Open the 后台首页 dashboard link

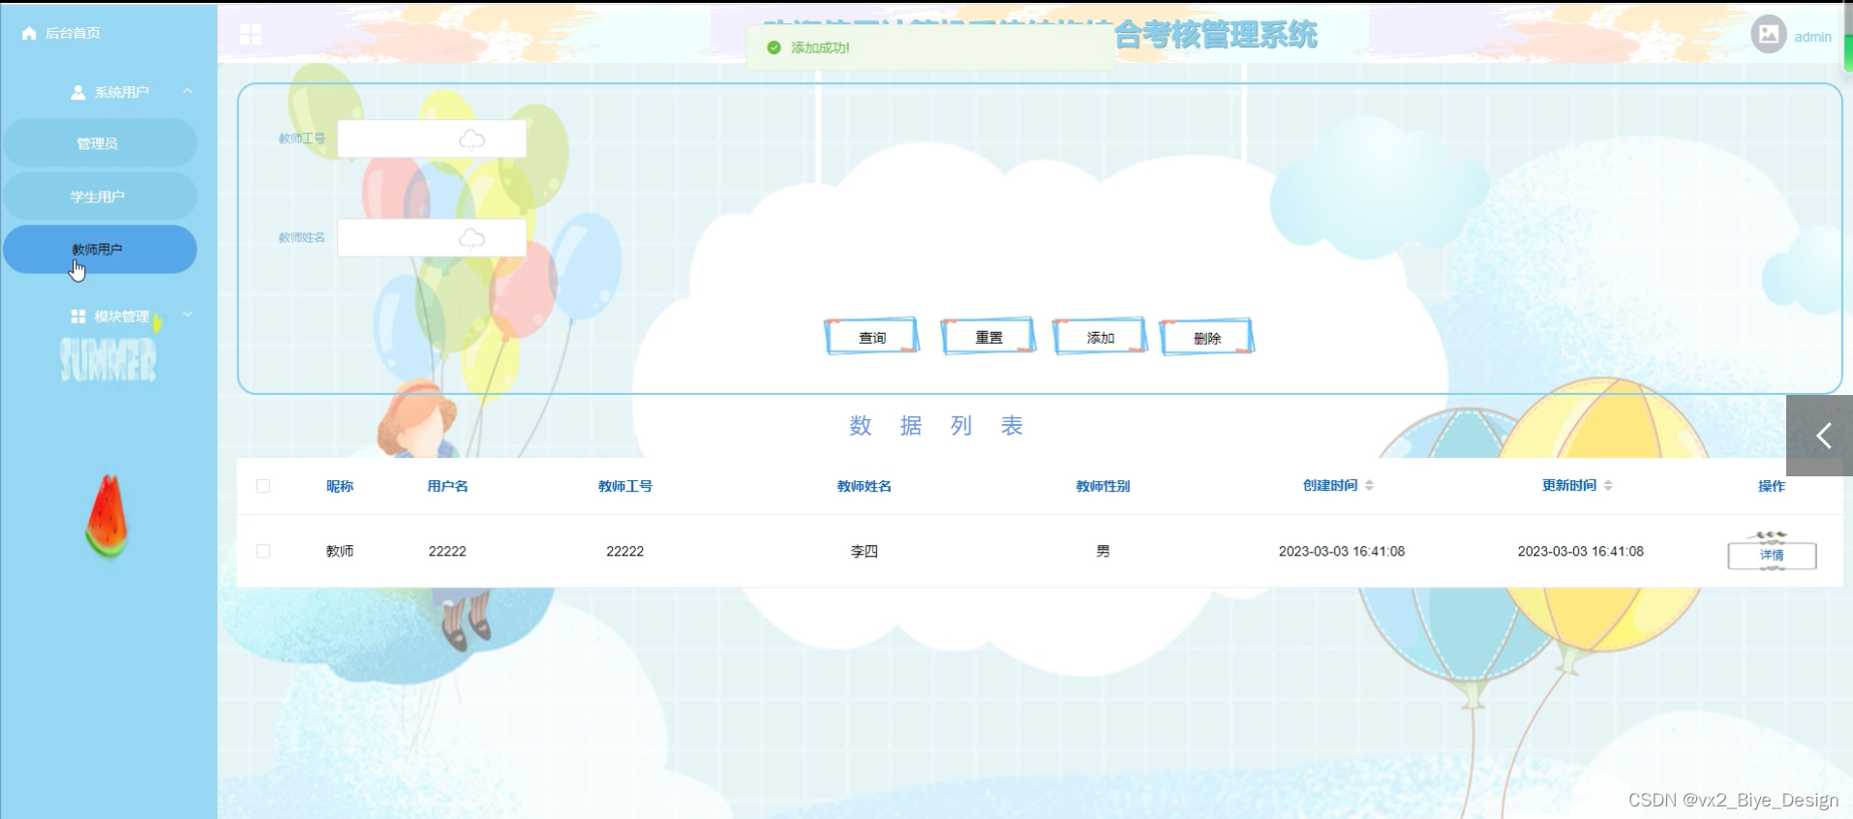(73, 33)
